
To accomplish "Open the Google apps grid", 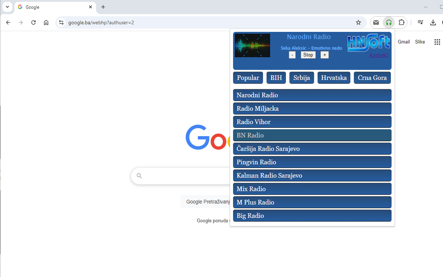I will click(437, 42).
